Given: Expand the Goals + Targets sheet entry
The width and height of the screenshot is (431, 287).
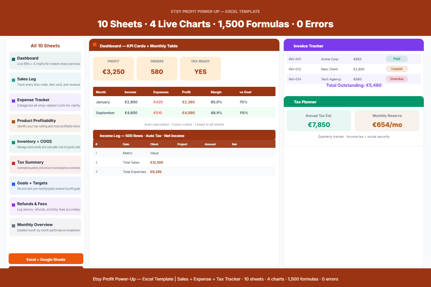Looking at the screenshot, I should pos(46,185).
